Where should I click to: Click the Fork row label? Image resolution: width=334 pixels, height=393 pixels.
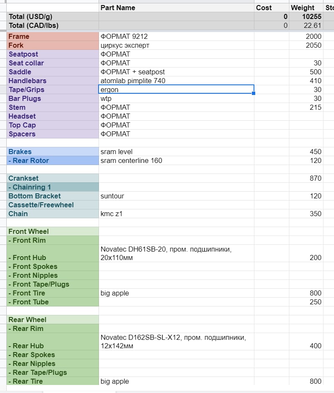pyautogui.click(x=53, y=45)
